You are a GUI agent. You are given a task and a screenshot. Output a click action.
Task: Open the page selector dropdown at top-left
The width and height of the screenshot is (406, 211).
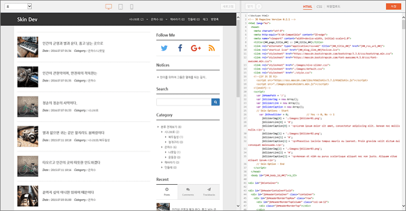(18, 7)
